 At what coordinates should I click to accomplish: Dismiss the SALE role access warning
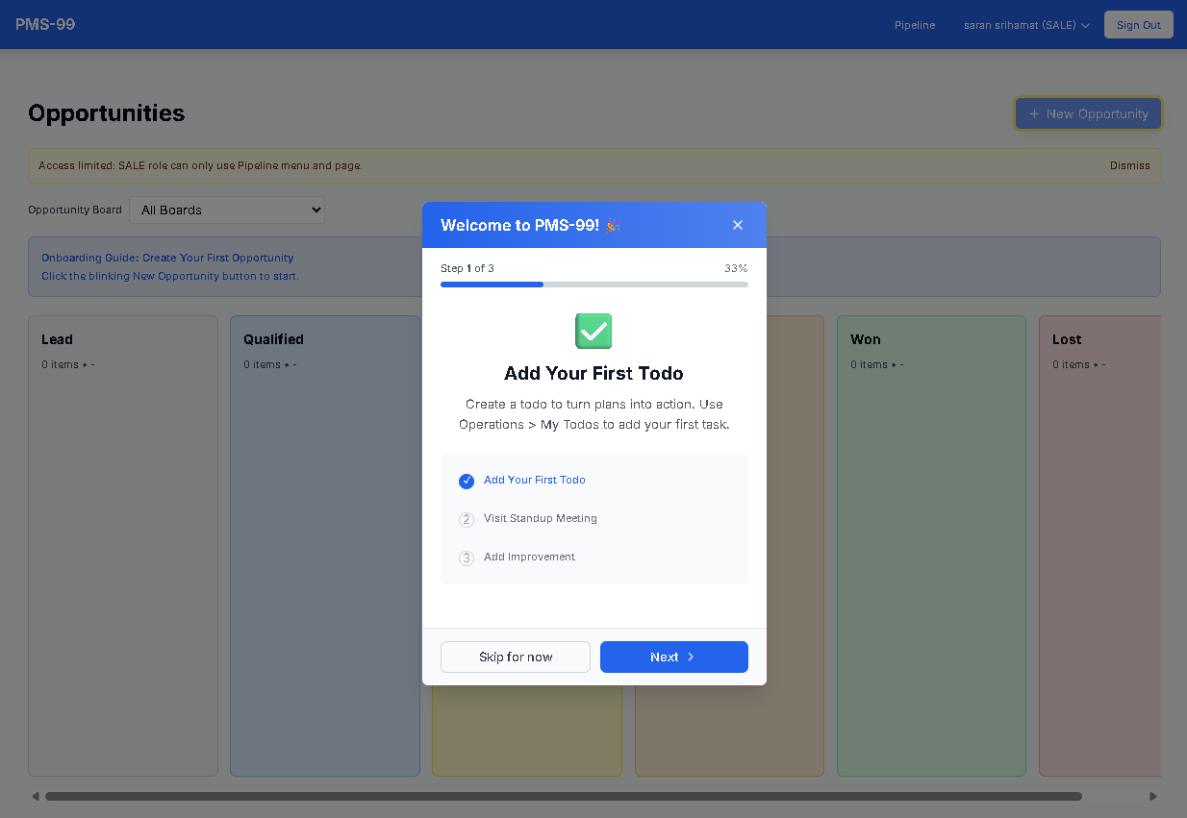[1129, 165]
